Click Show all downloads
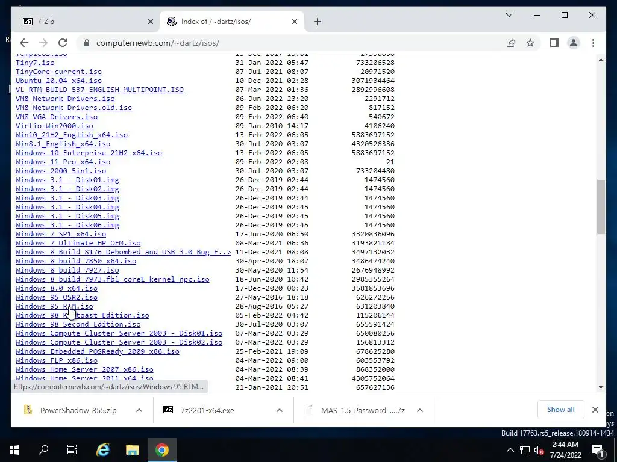The width and height of the screenshot is (617, 462). point(560,410)
